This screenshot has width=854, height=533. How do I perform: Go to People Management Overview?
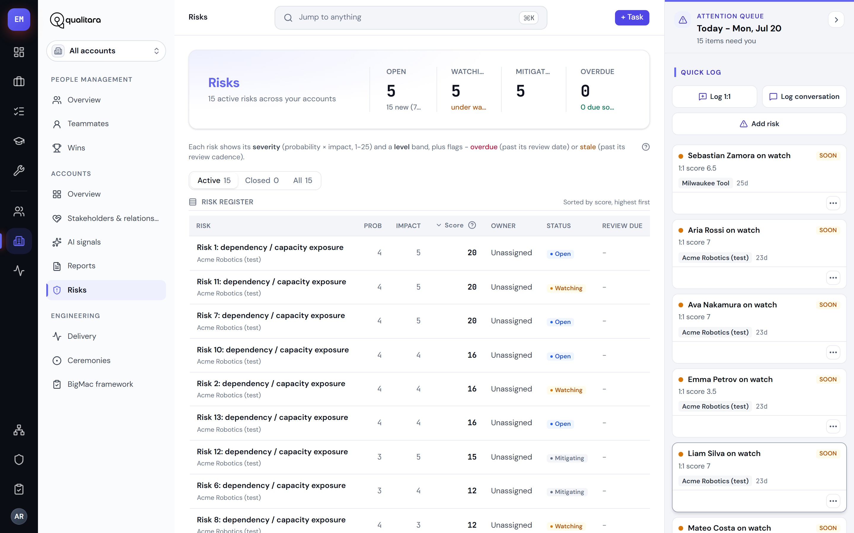click(x=106, y=100)
